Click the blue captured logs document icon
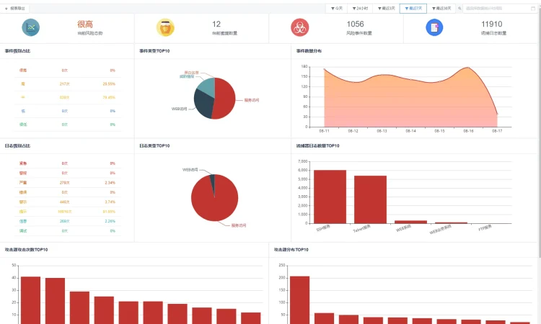Viewport: 541px width, 324px height. click(x=434, y=27)
